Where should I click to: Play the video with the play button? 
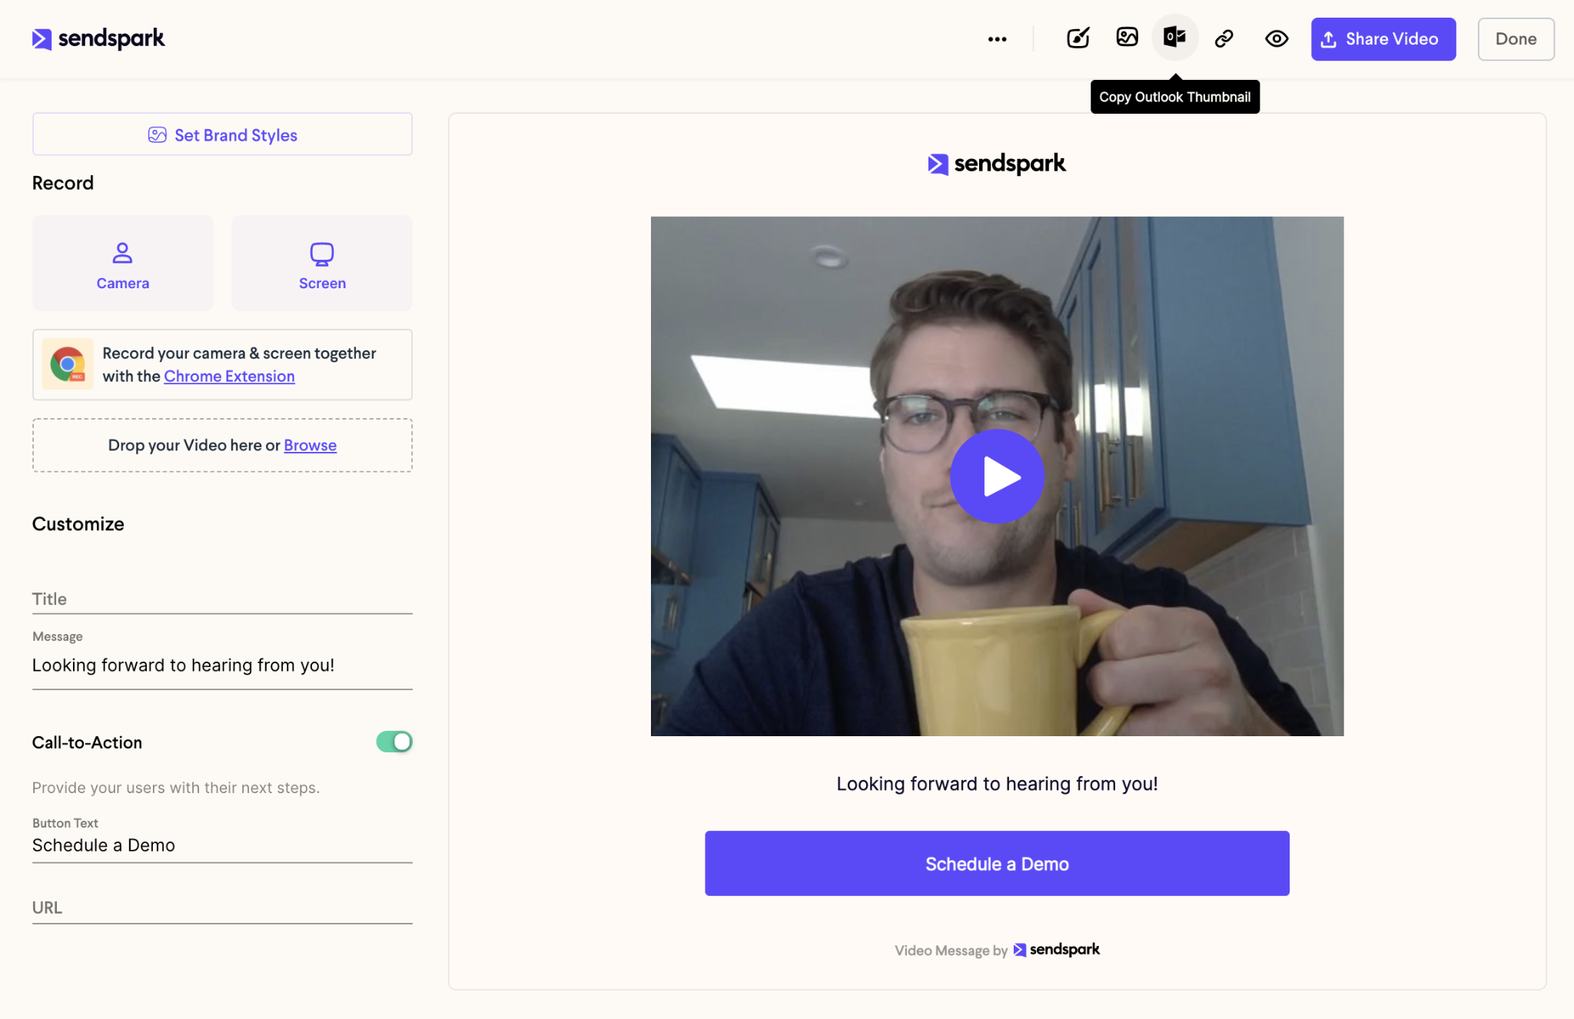click(997, 476)
